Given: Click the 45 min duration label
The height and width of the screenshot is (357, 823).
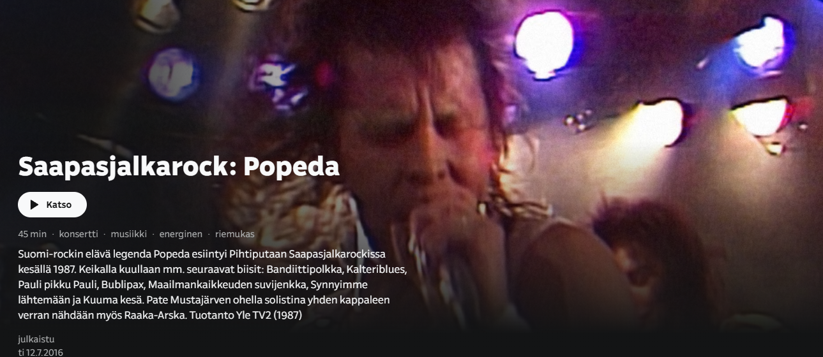Looking at the screenshot, I should click(33, 234).
